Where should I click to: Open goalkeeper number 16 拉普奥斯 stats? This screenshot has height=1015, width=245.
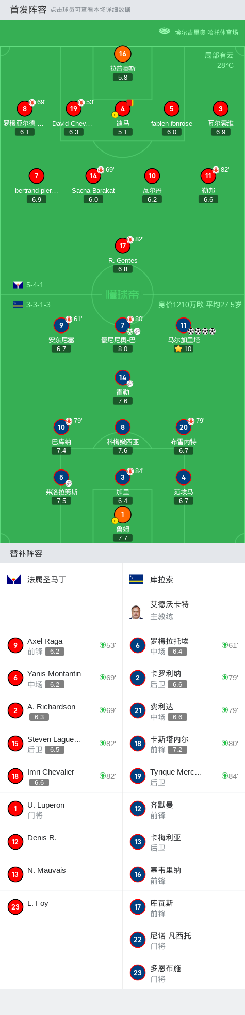(122, 54)
